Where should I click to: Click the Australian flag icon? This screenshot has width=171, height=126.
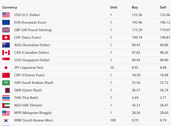pyautogui.click(x=6, y=45)
